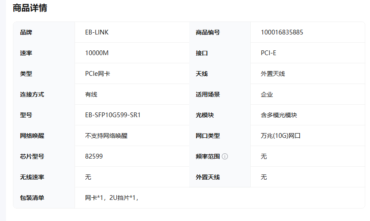Click the 外置天线 row label

click(x=208, y=177)
